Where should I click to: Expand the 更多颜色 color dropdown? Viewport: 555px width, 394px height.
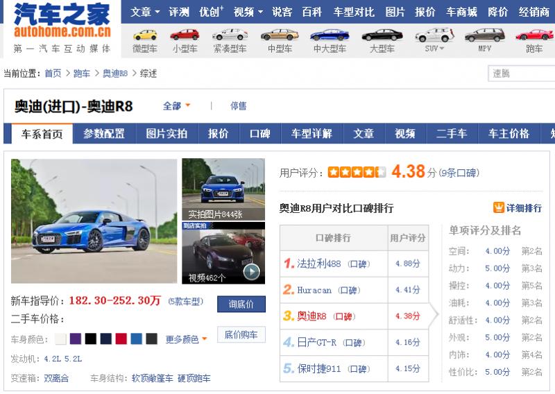186,339
